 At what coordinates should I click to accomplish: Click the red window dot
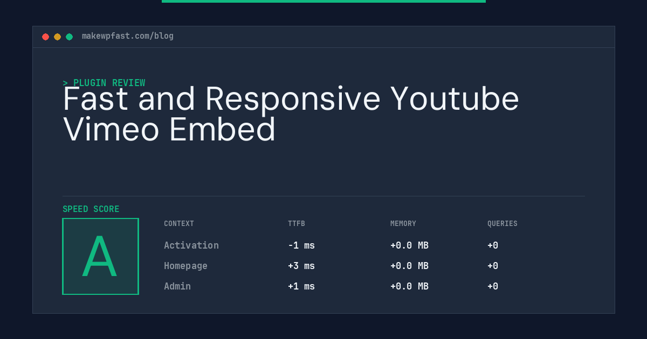click(x=45, y=37)
